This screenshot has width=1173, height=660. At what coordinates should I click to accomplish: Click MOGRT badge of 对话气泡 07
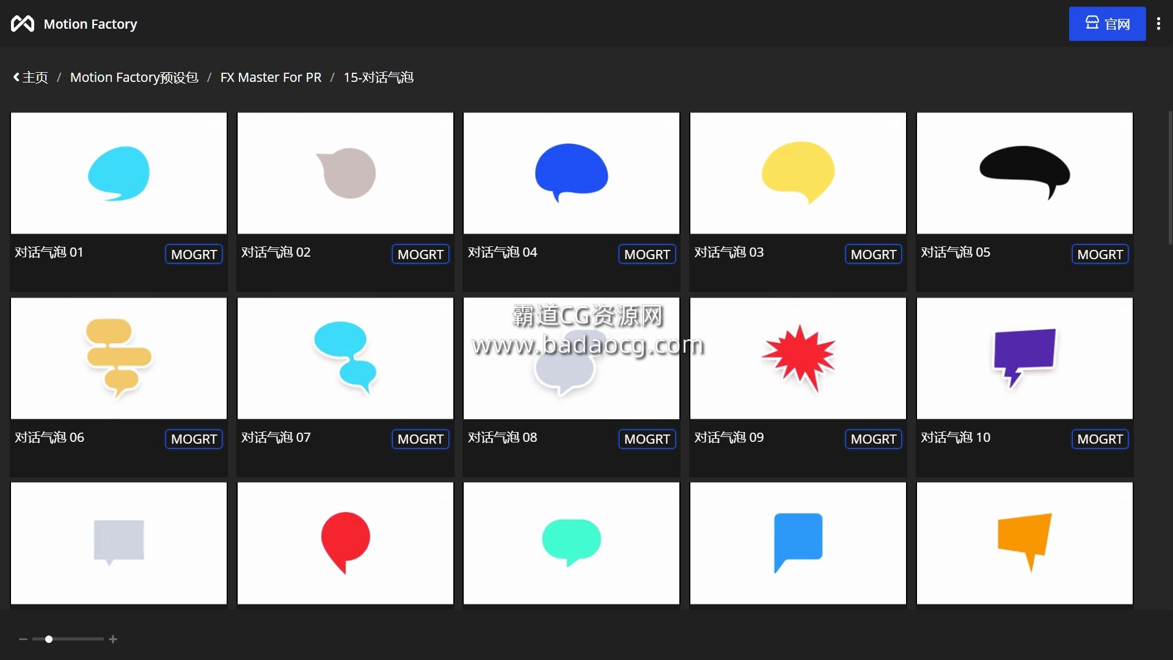(420, 439)
